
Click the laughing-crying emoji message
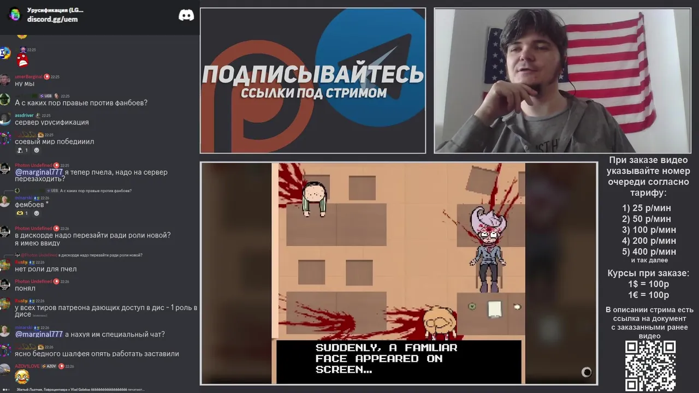tap(22, 376)
